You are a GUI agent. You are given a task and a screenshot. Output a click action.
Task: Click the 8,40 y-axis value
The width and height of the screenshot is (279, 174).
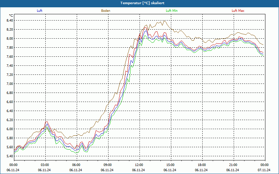coord(10,21)
